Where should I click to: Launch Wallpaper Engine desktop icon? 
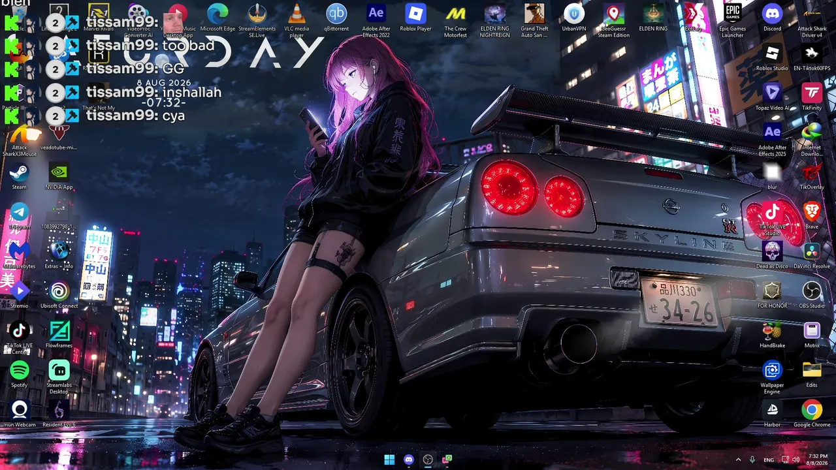click(x=772, y=377)
